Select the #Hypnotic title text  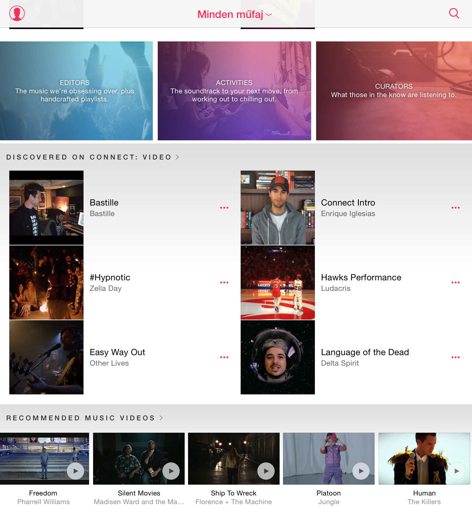[110, 278]
